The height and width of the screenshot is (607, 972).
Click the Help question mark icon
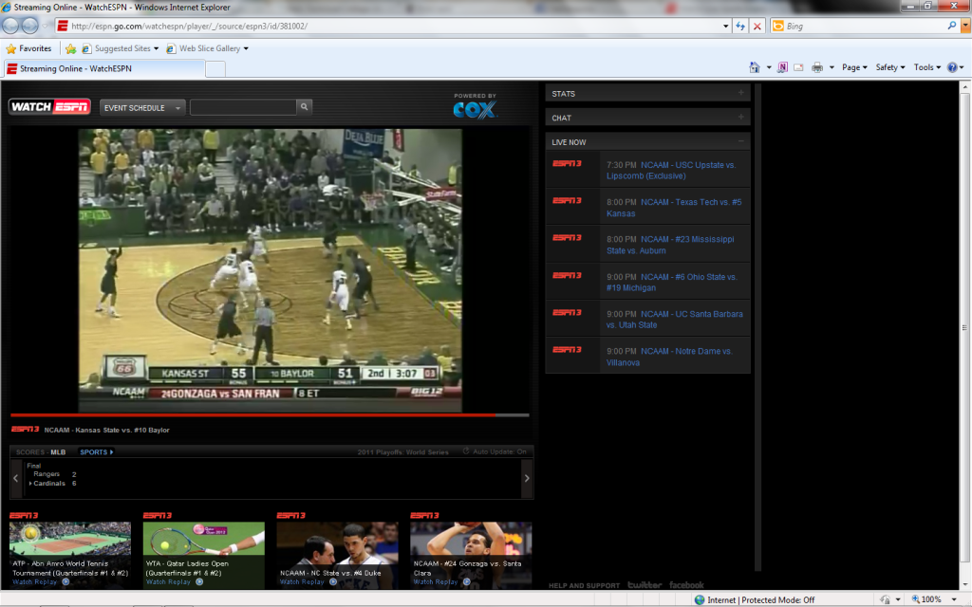(x=952, y=67)
